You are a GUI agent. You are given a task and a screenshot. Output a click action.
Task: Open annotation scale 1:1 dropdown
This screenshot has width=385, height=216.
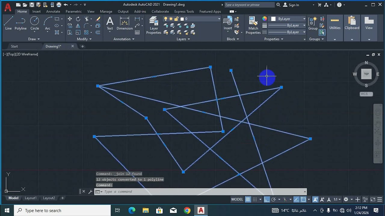pos(337,199)
